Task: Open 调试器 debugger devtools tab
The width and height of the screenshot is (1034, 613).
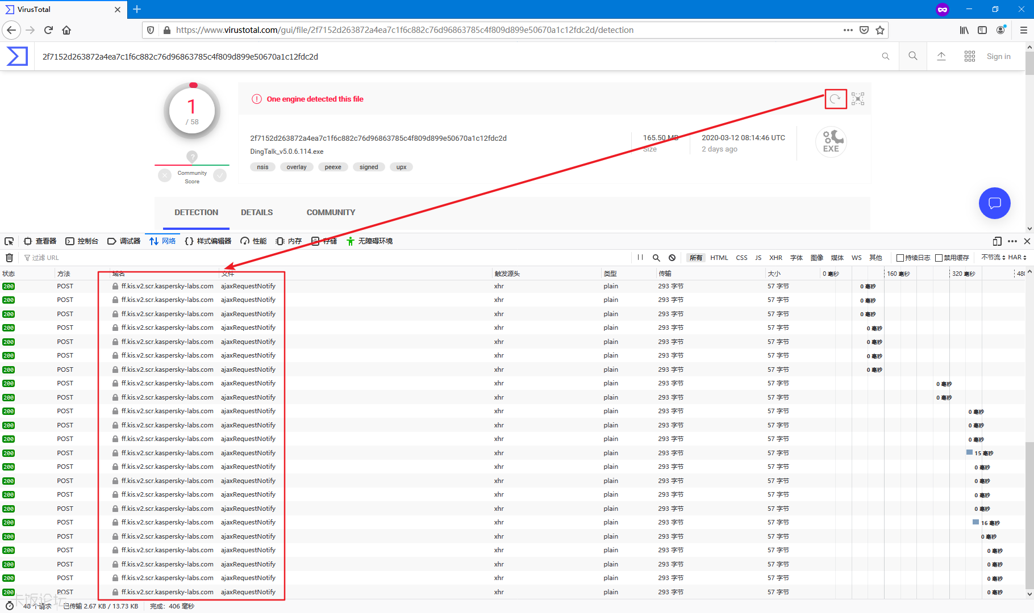Action: click(x=124, y=241)
